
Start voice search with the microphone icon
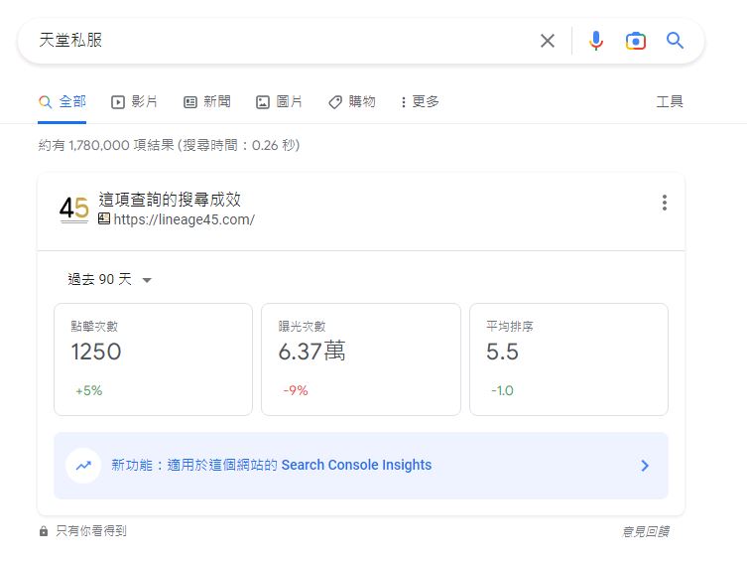click(595, 41)
